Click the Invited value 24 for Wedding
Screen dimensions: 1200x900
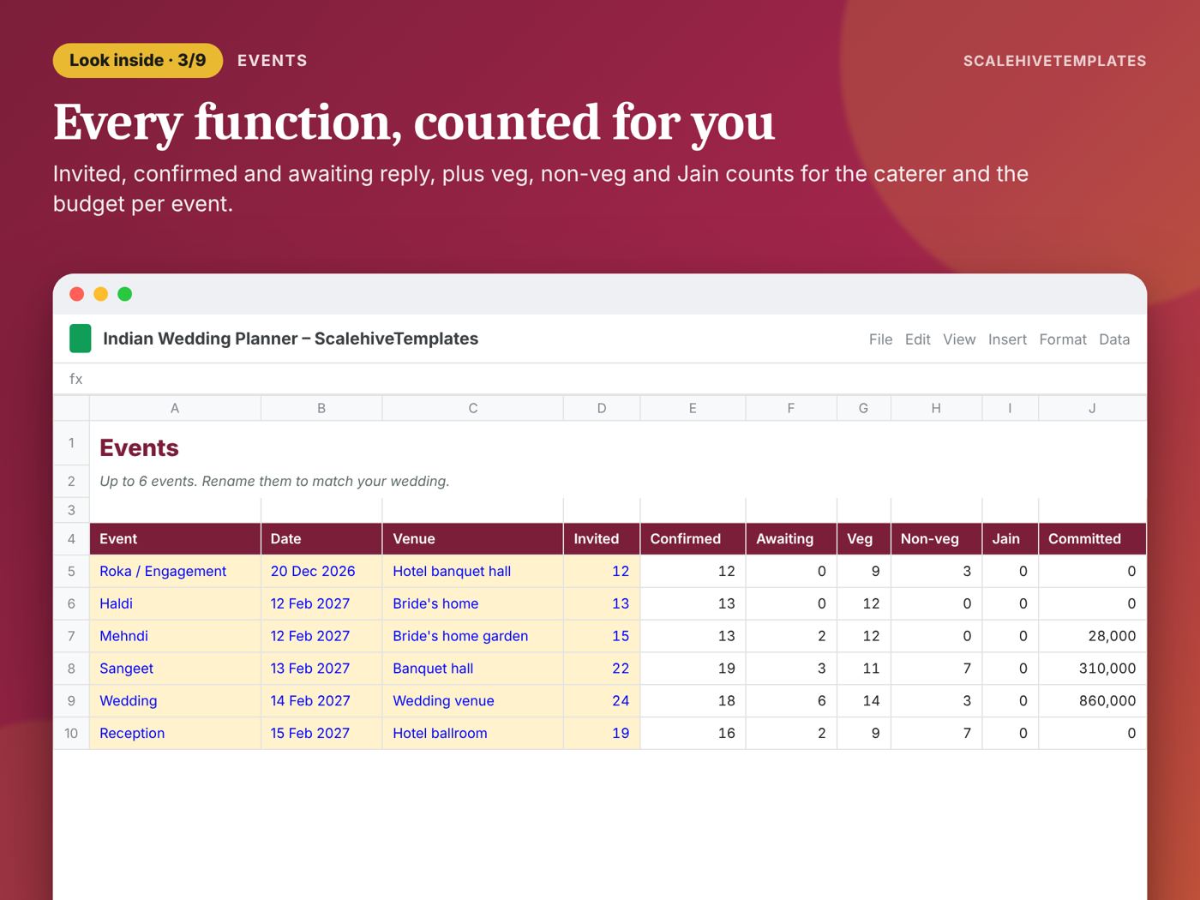click(x=602, y=701)
